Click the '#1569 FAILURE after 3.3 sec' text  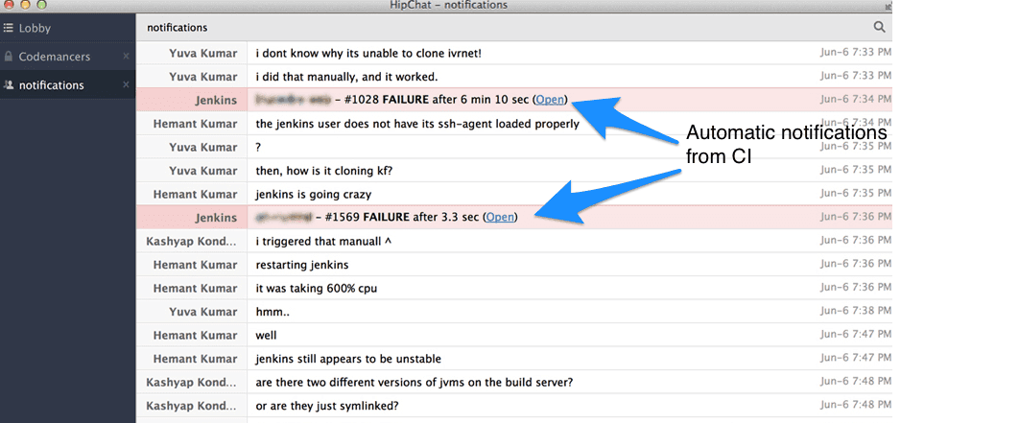pyautogui.click(x=402, y=217)
